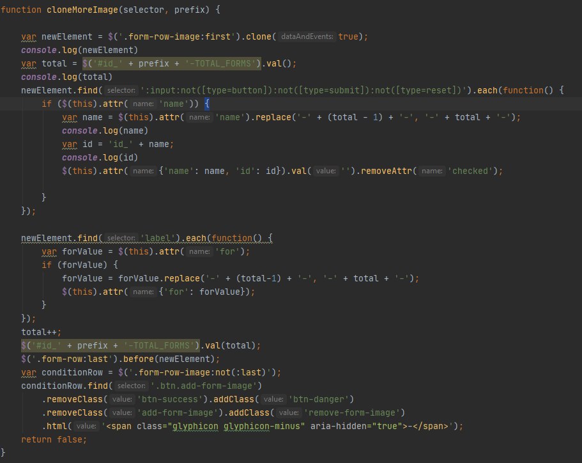The width and height of the screenshot is (582, 463).
Task: Click the 'btn-success' string
Action: pos(170,399)
